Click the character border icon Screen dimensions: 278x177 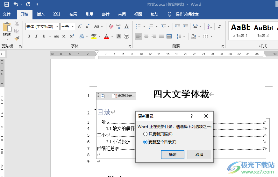[x=126, y=27]
